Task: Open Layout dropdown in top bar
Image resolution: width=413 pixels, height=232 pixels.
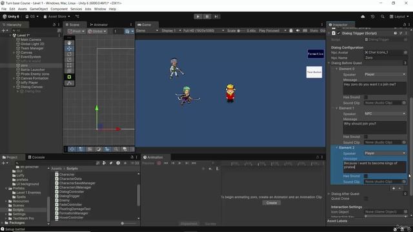Action: [x=399, y=17]
